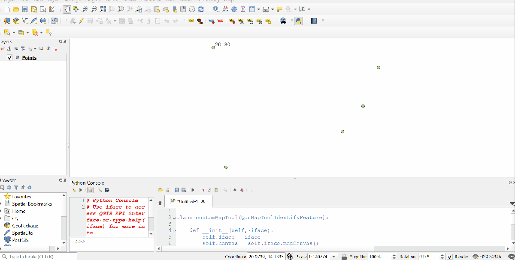Screen dimensions: 515x260
Task: Open the text annotation dropdown arrow
Action: click(309, 9)
